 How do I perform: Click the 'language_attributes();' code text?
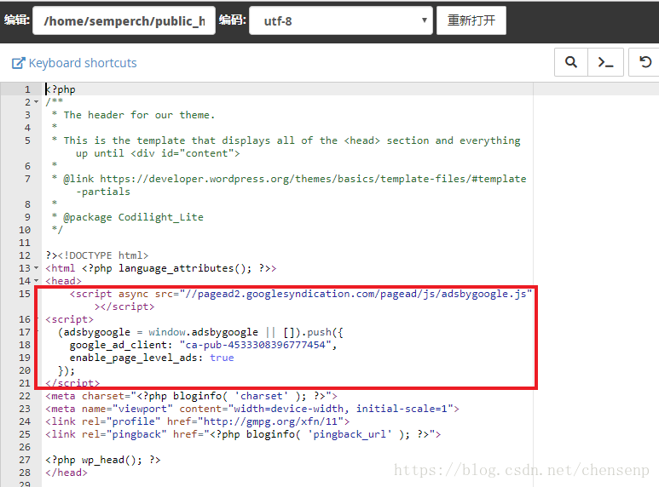pyautogui.click(x=185, y=268)
